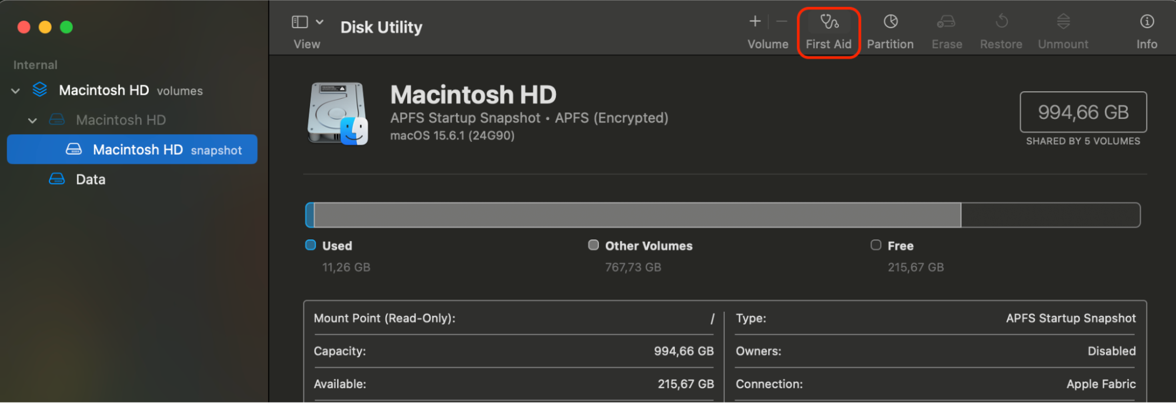
Task: Click the Data volume disk icon
Action: click(57, 179)
